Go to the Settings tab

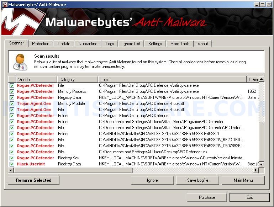[x=155, y=44]
